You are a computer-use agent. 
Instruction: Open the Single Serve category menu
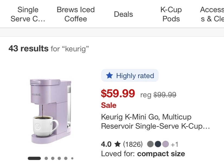27,14
